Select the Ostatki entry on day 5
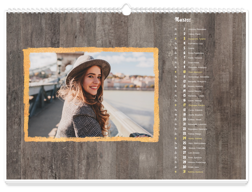The width and height of the screenshot is (252, 192). point(191,48)
